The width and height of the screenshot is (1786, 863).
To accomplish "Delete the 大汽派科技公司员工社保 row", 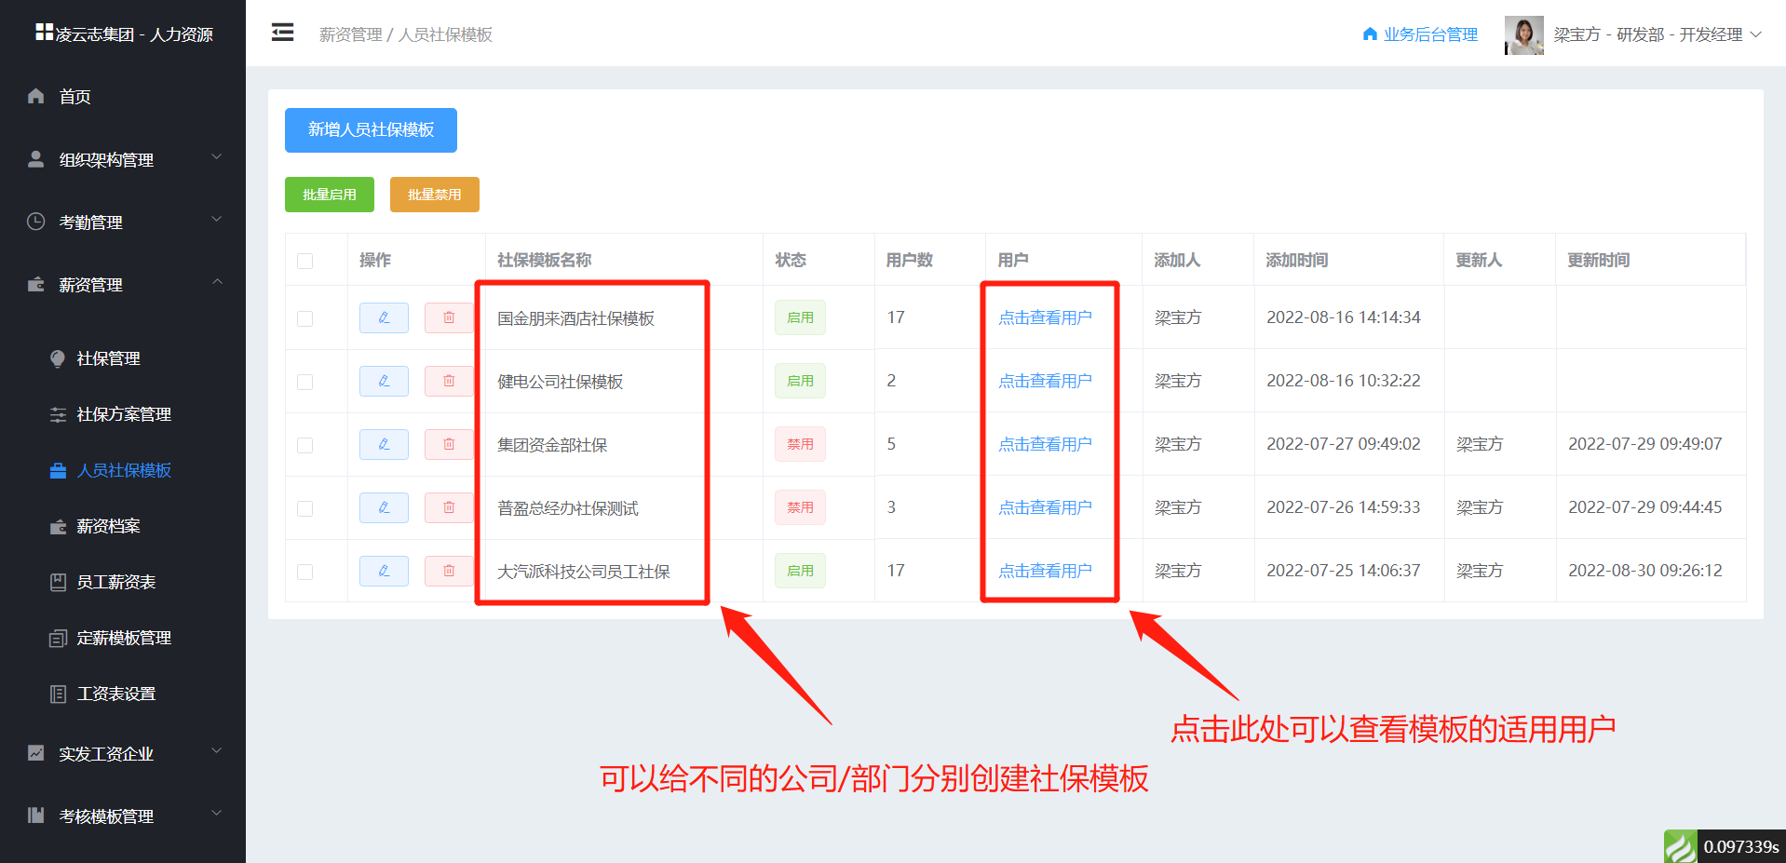I will (x=449, y=571).
